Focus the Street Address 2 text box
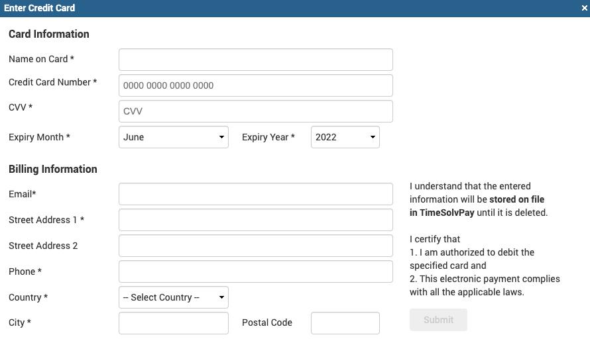The width and height of the screenshot is (590, 339). click(x=255, y=246)
